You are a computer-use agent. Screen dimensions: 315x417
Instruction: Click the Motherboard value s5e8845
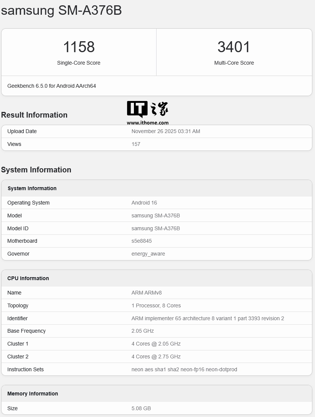pyautogui.click(x=141, y=241)
